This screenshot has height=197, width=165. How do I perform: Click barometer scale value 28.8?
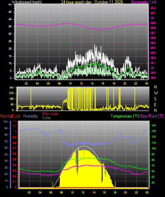point(153,78)
